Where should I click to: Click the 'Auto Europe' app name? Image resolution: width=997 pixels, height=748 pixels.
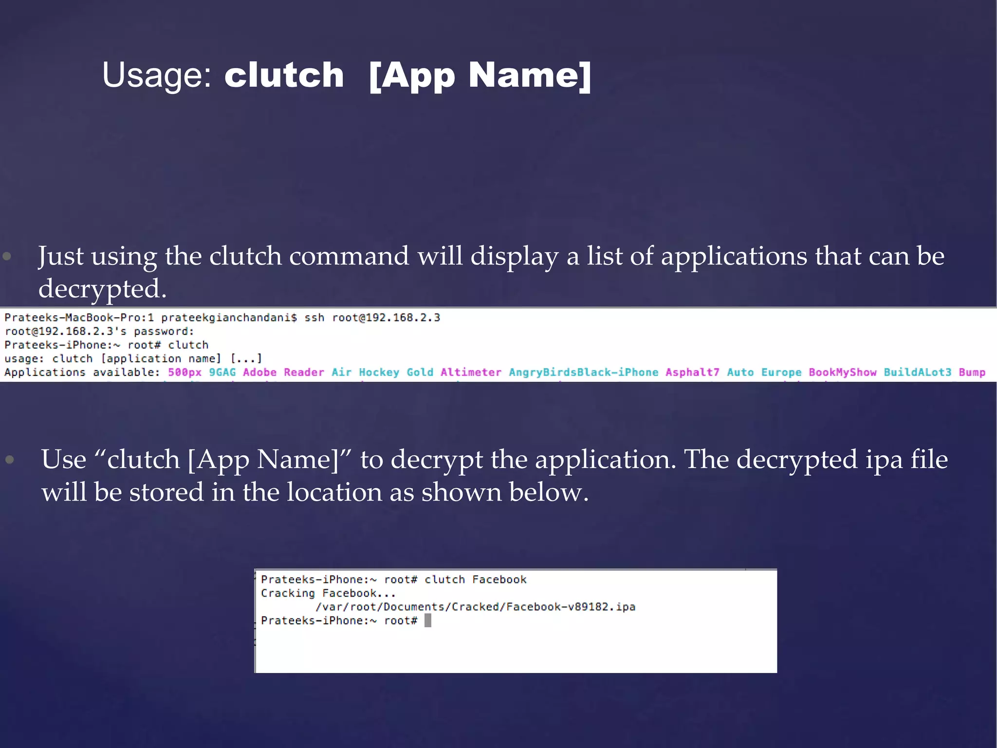pos(764,373)
